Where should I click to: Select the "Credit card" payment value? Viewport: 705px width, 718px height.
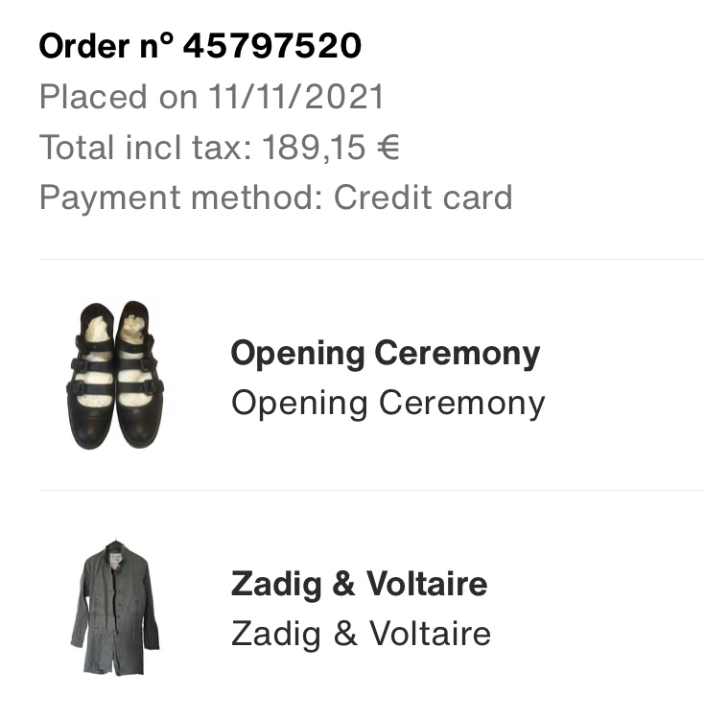click(x=423, y=197)
